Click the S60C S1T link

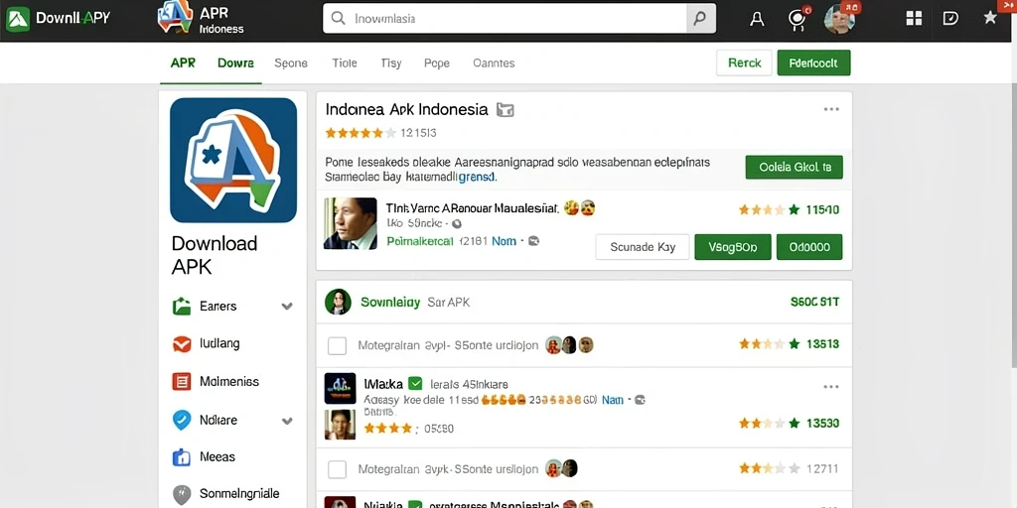tap(814, 302)
